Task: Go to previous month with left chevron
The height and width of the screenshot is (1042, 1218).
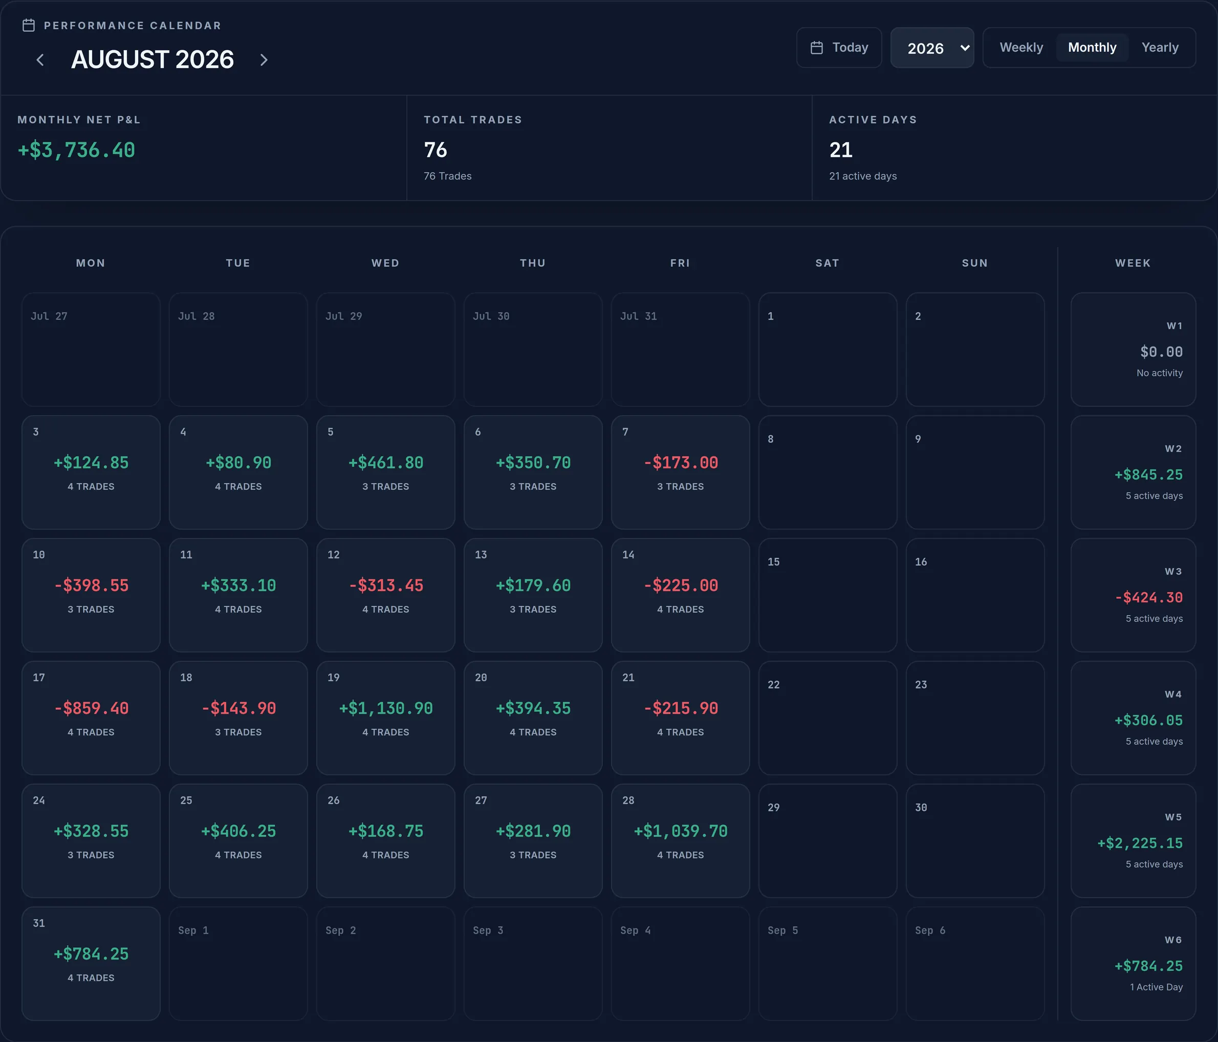Action: point(40,60)
